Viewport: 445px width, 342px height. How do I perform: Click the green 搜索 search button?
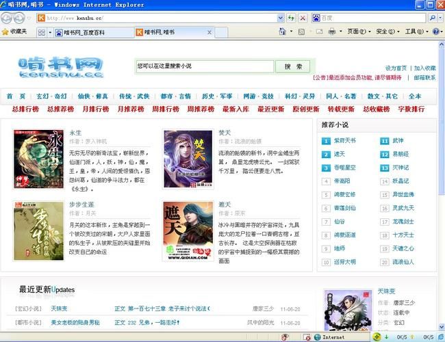pos(292,66)
